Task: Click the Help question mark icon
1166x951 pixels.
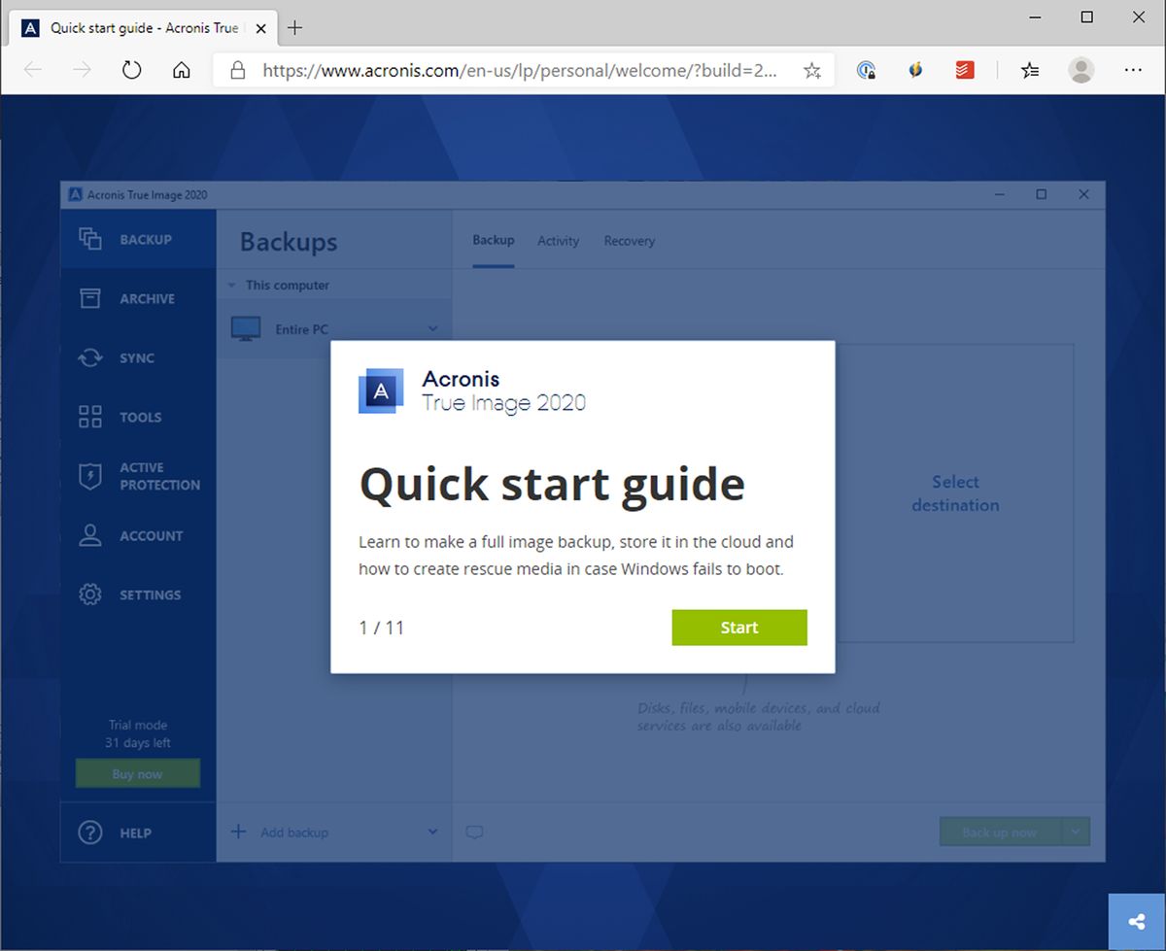Action: (89, 832)
